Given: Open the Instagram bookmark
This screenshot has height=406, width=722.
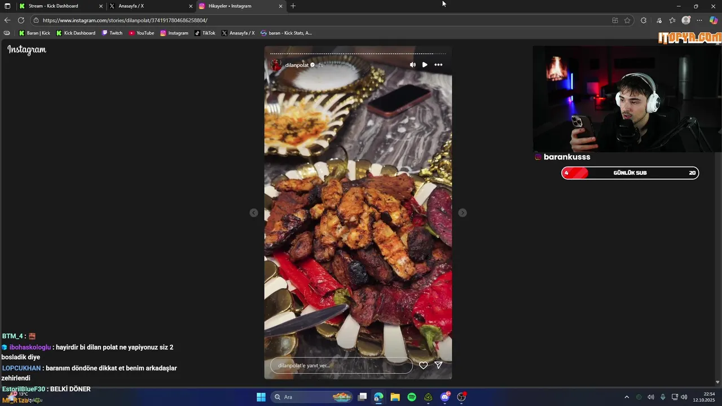Looking at the screenshot, I should [x=174, y=33].
